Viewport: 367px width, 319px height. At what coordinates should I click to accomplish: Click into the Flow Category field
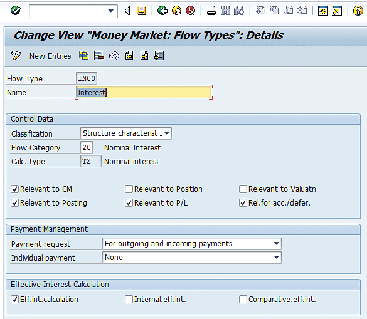click(x=87, y=147)
